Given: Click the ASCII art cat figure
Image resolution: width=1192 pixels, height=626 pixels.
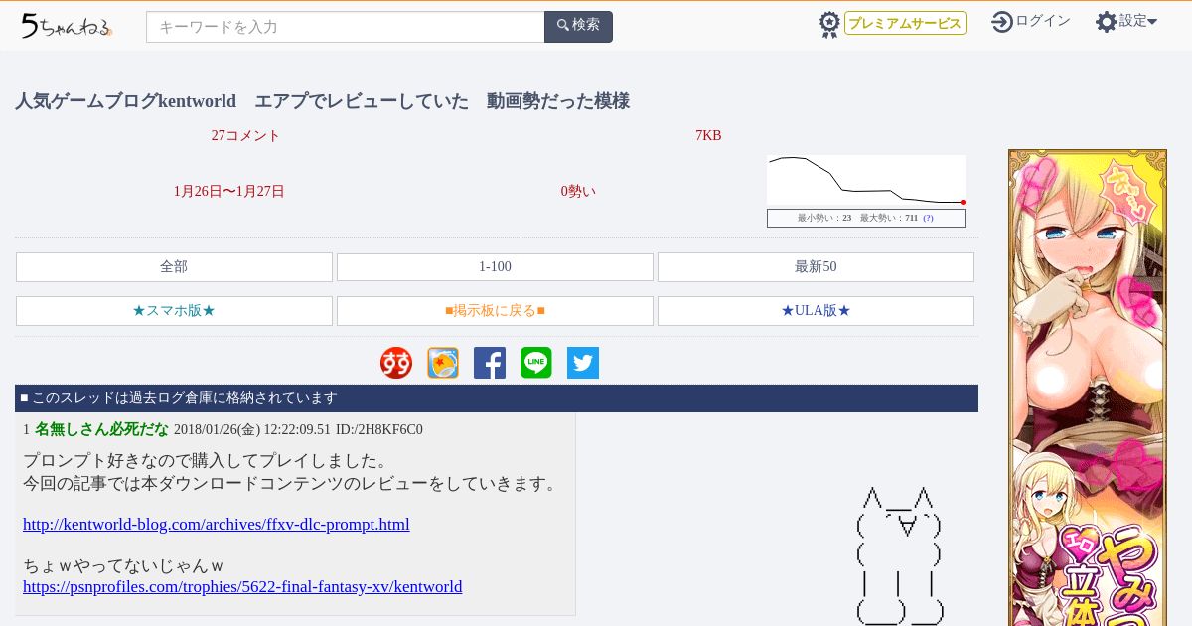Looking at the screenshot, I should (x=899, y=555).
